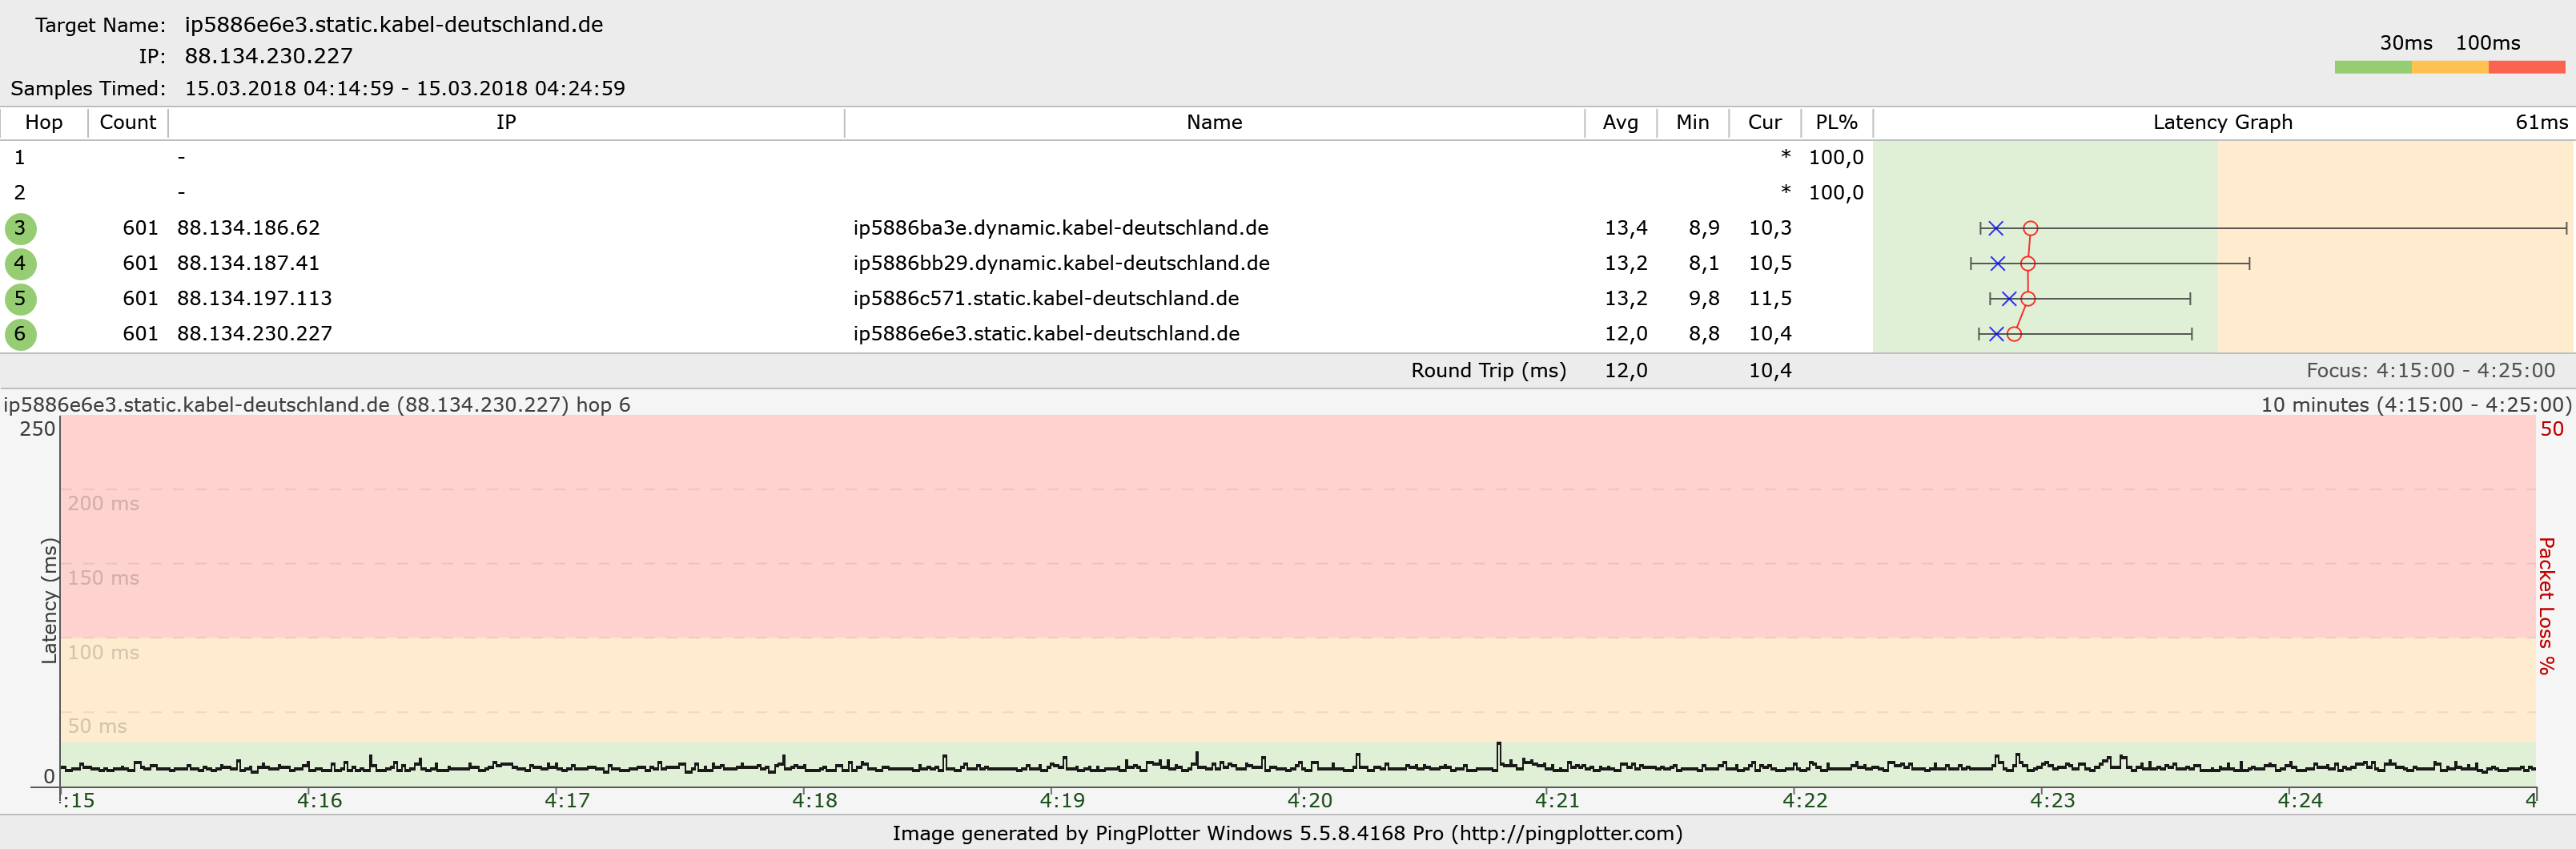
Task: Click the blue X marker on hop 5 latency graph
Action: point(2009,299)
